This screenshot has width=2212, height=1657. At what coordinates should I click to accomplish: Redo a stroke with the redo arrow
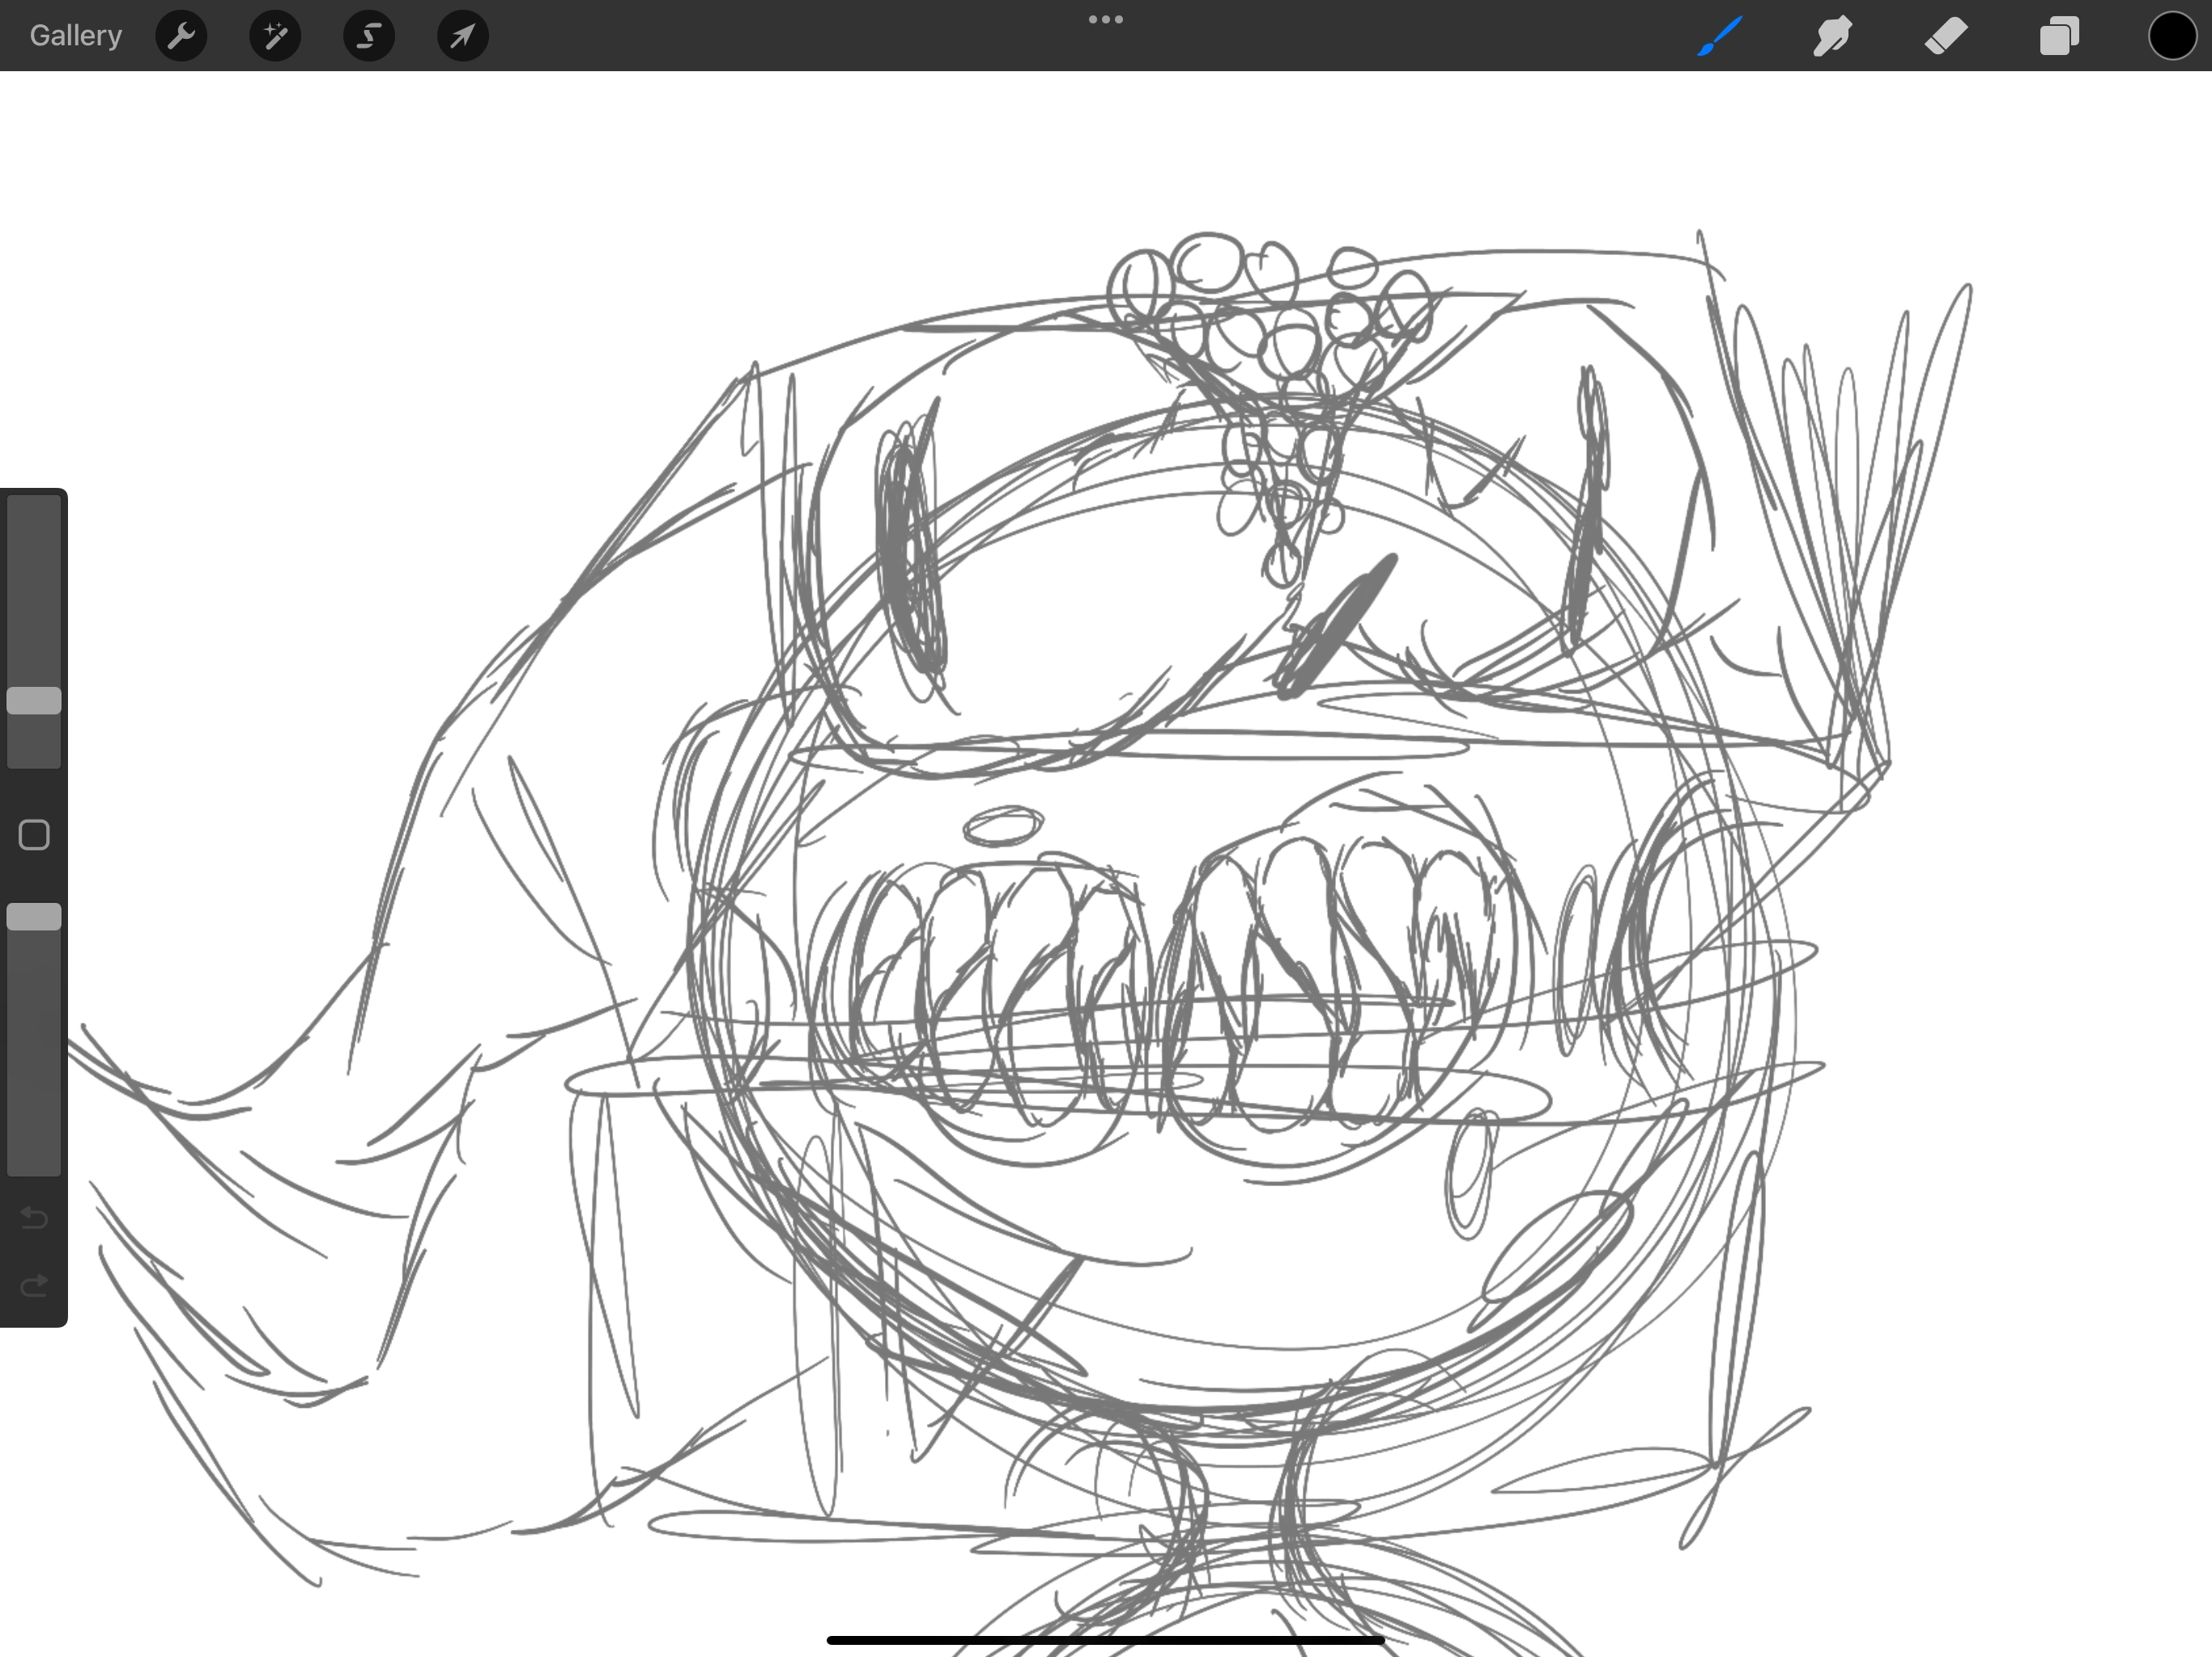click(33, 1285)
